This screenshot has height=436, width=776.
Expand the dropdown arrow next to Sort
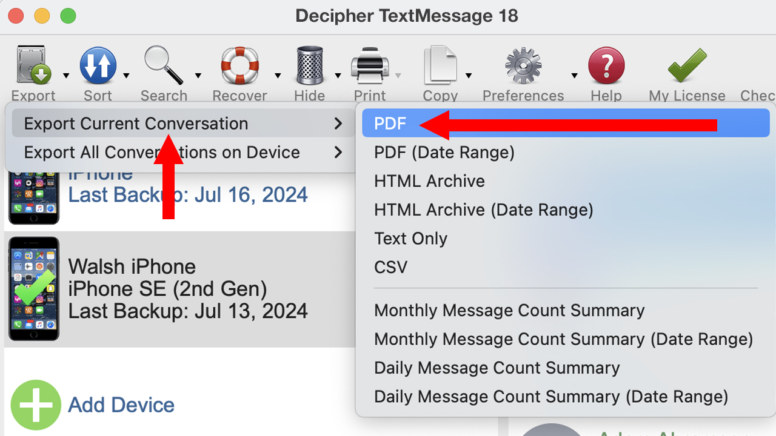click(x=126, y=76)
